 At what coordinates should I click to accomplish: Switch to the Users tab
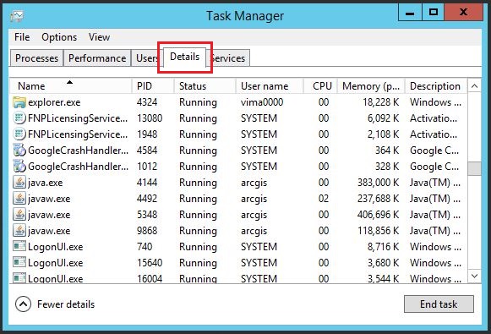click(146, 58)
